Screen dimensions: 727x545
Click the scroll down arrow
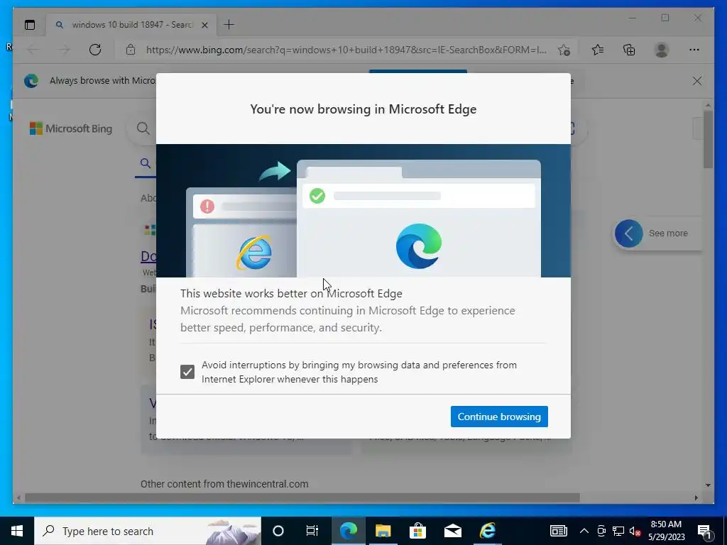(708, 485)
